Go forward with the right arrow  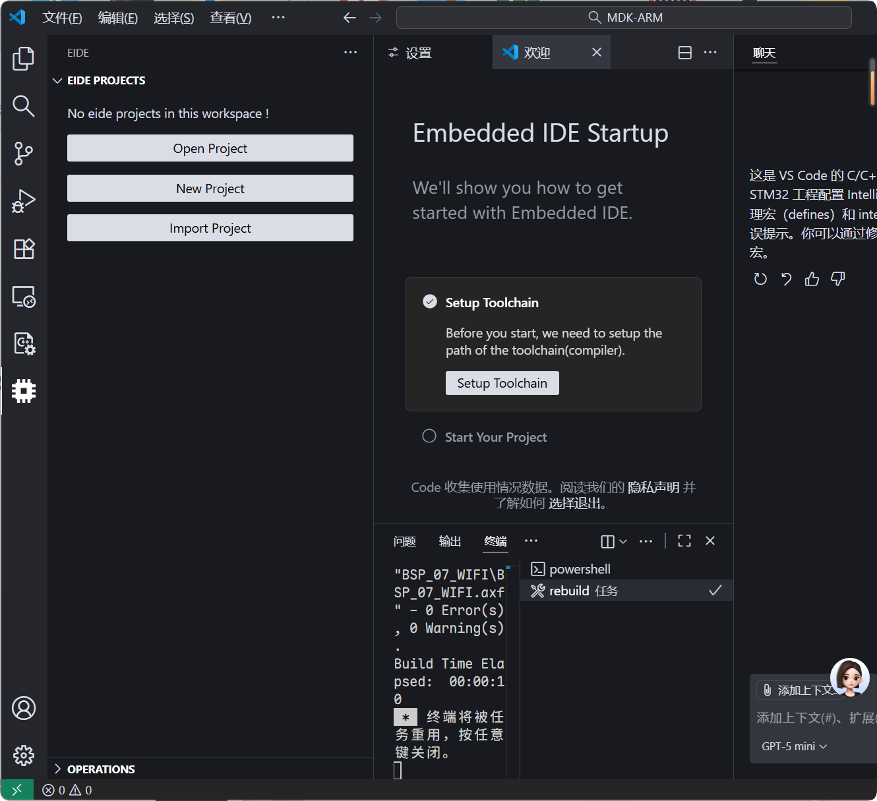pyautogui.click(x=375, y=18)
